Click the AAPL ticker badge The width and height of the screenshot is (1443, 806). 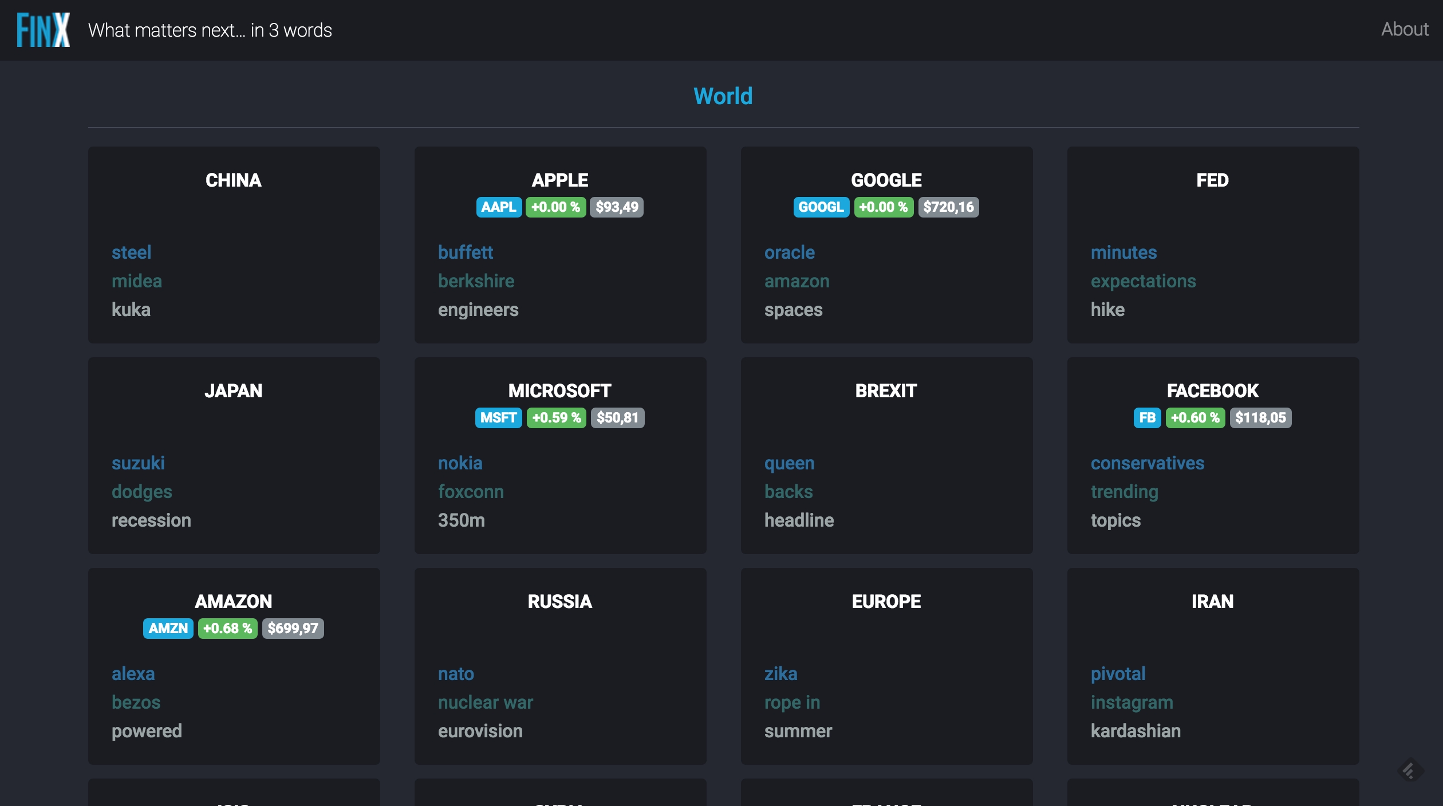coord(499,207)
